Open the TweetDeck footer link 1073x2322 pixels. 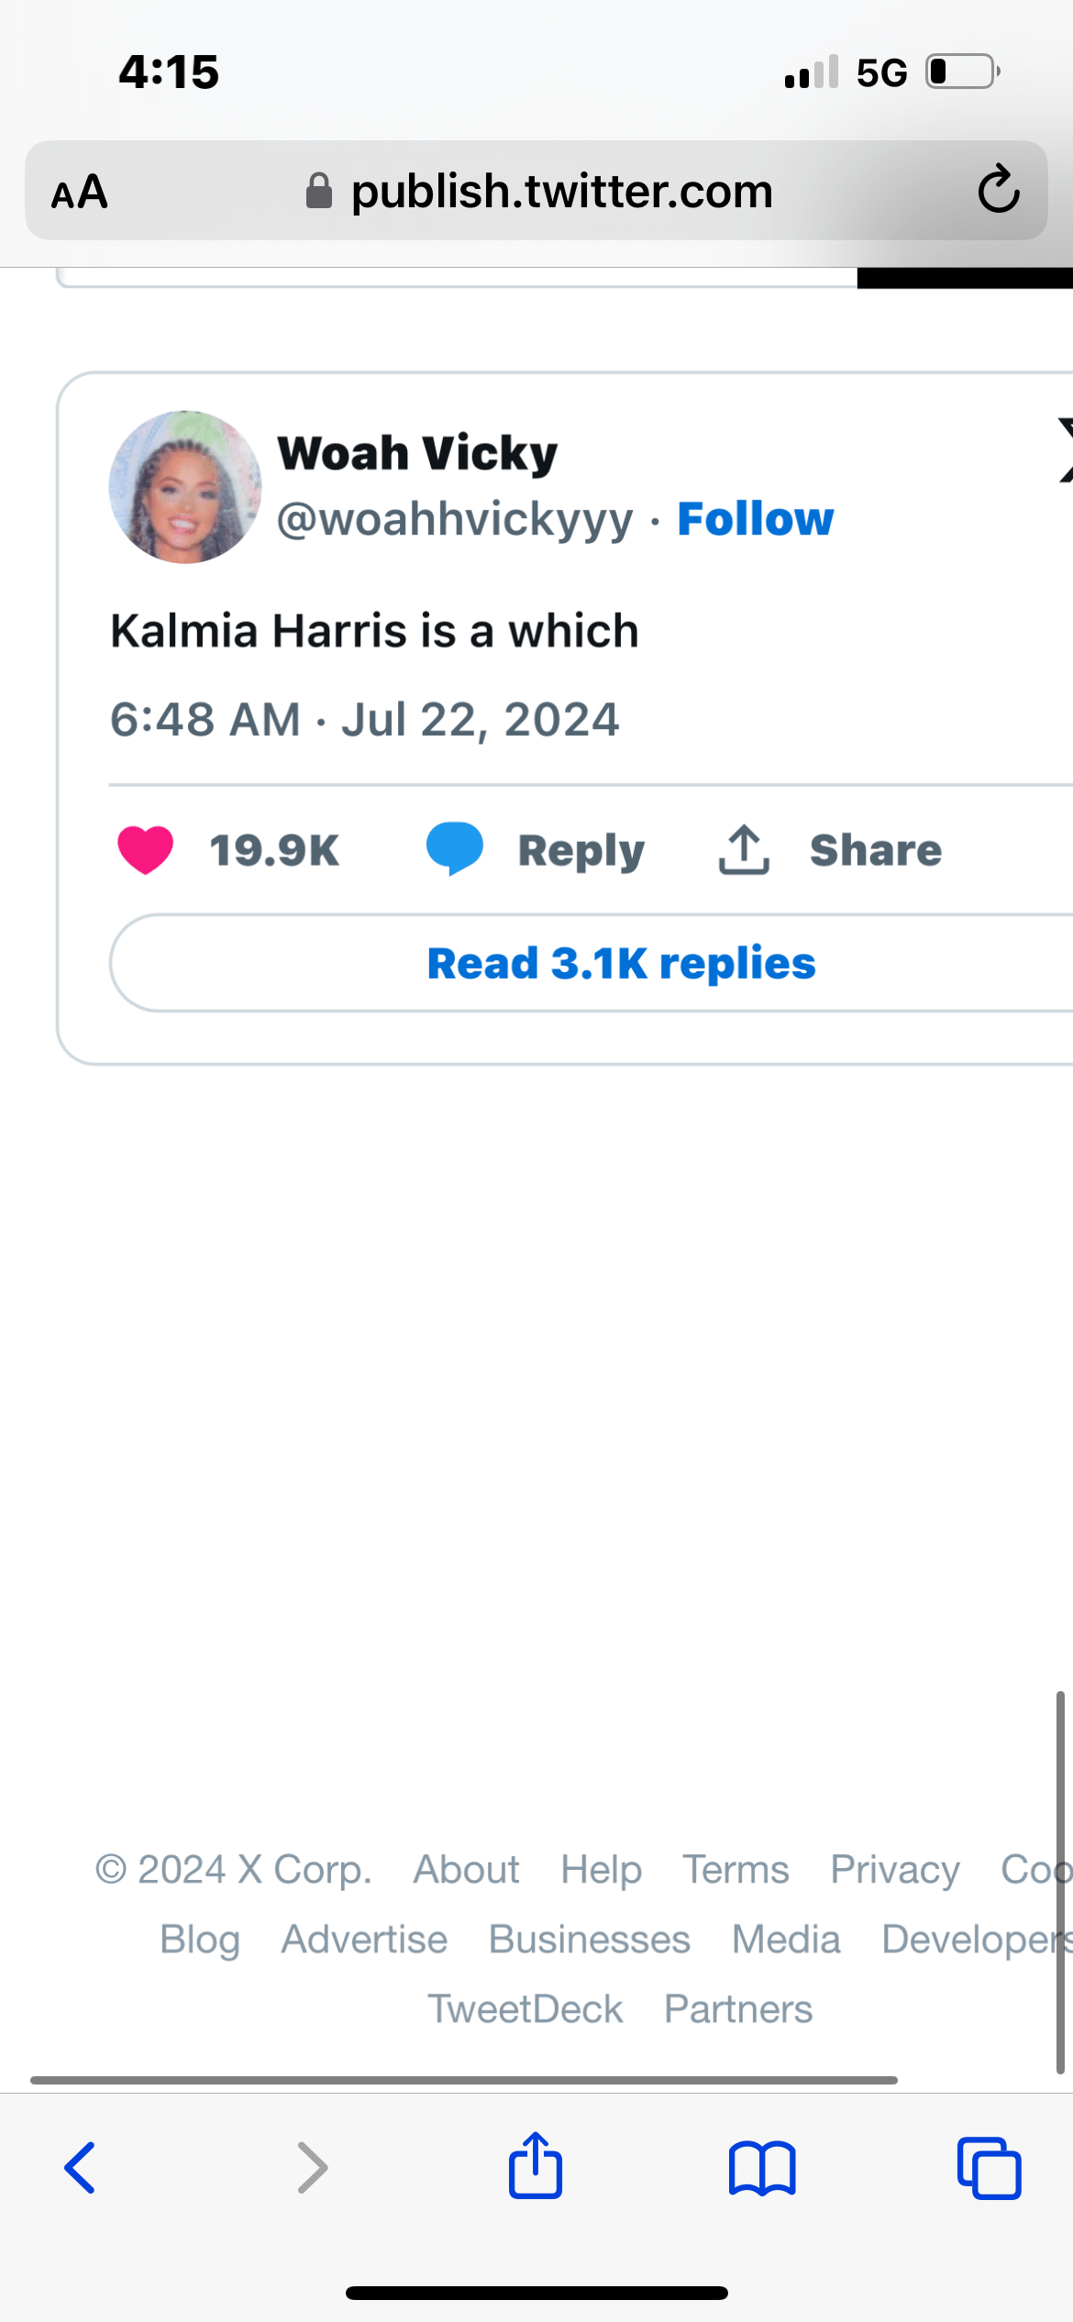(x=525, y=2008)
